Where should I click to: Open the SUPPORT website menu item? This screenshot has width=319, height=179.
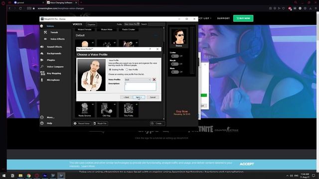point(223,18)
